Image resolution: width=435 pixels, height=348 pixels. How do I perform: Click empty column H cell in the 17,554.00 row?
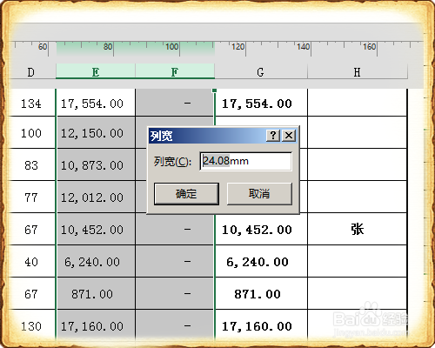point(358,103)
